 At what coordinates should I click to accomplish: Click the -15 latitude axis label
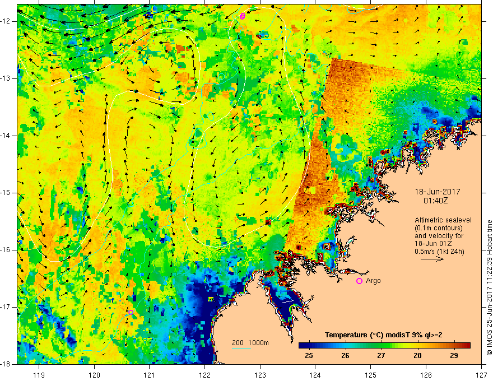click(x=6, y=193)
